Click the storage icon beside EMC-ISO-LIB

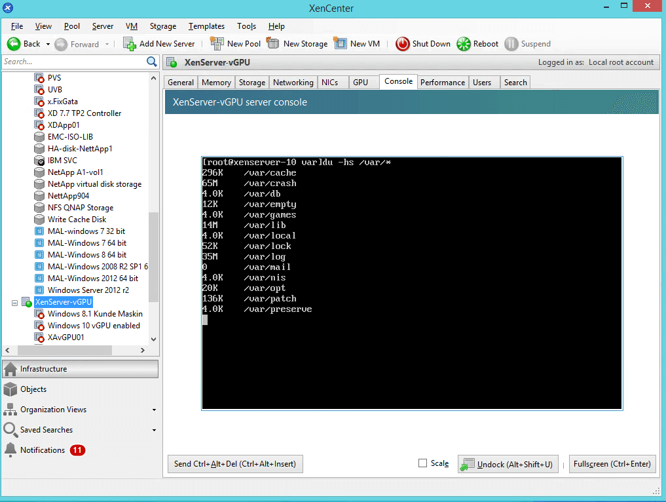[x=39, y=137]
